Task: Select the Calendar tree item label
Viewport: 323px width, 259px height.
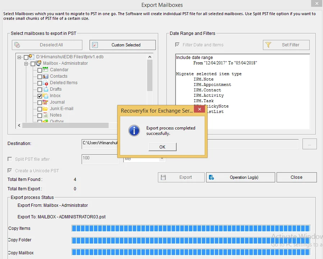Action: coord(59,70)
